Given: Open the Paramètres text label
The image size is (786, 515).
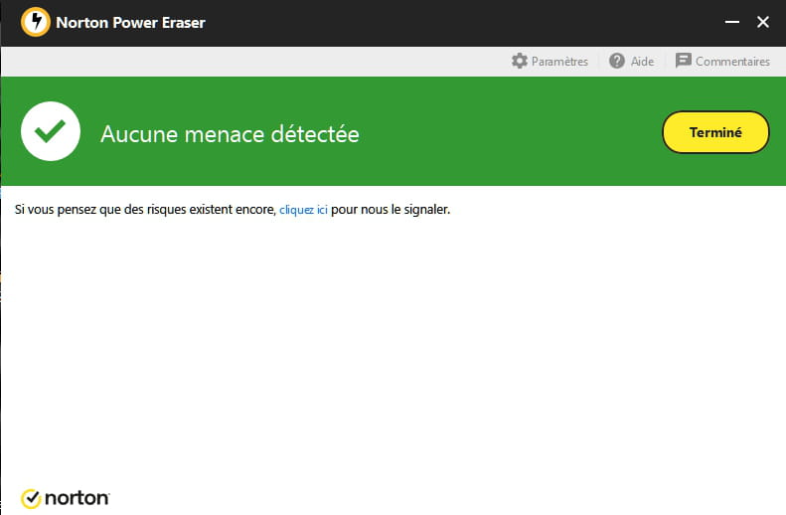Looking at the screenshot, I should (559, 62).
